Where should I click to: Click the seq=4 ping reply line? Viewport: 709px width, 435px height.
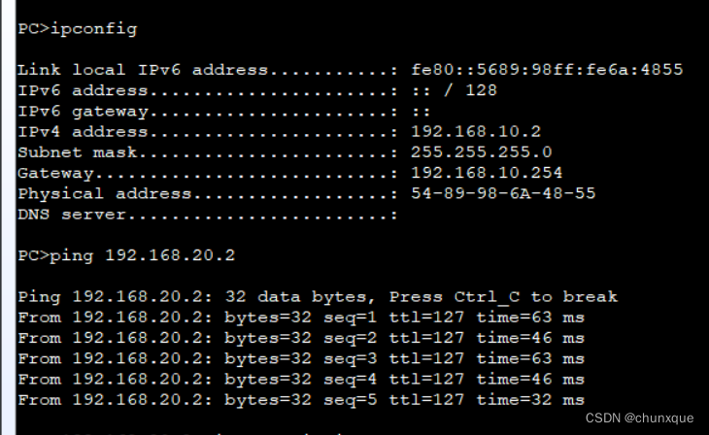(301, 379)
